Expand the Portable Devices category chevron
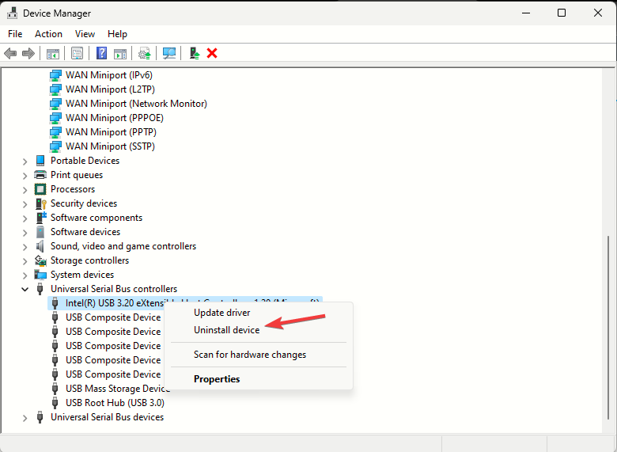 [25, 161]
